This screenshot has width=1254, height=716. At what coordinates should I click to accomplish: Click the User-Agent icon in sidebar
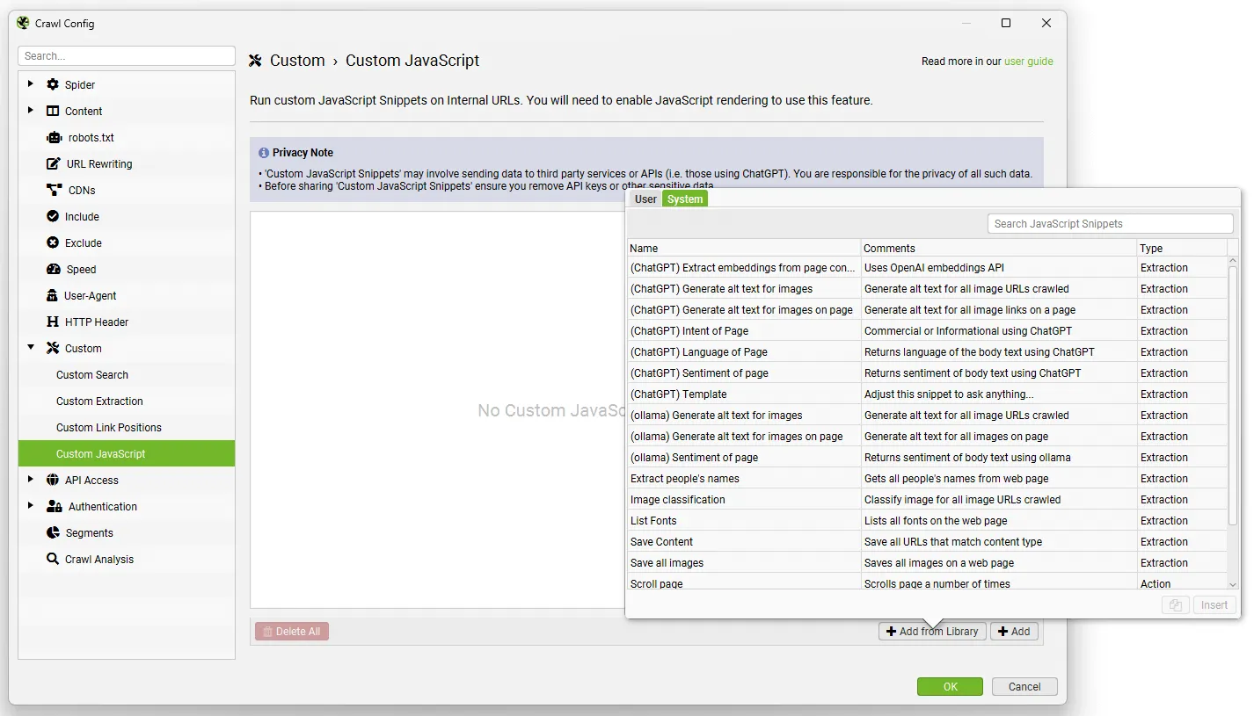click(53, 296)
